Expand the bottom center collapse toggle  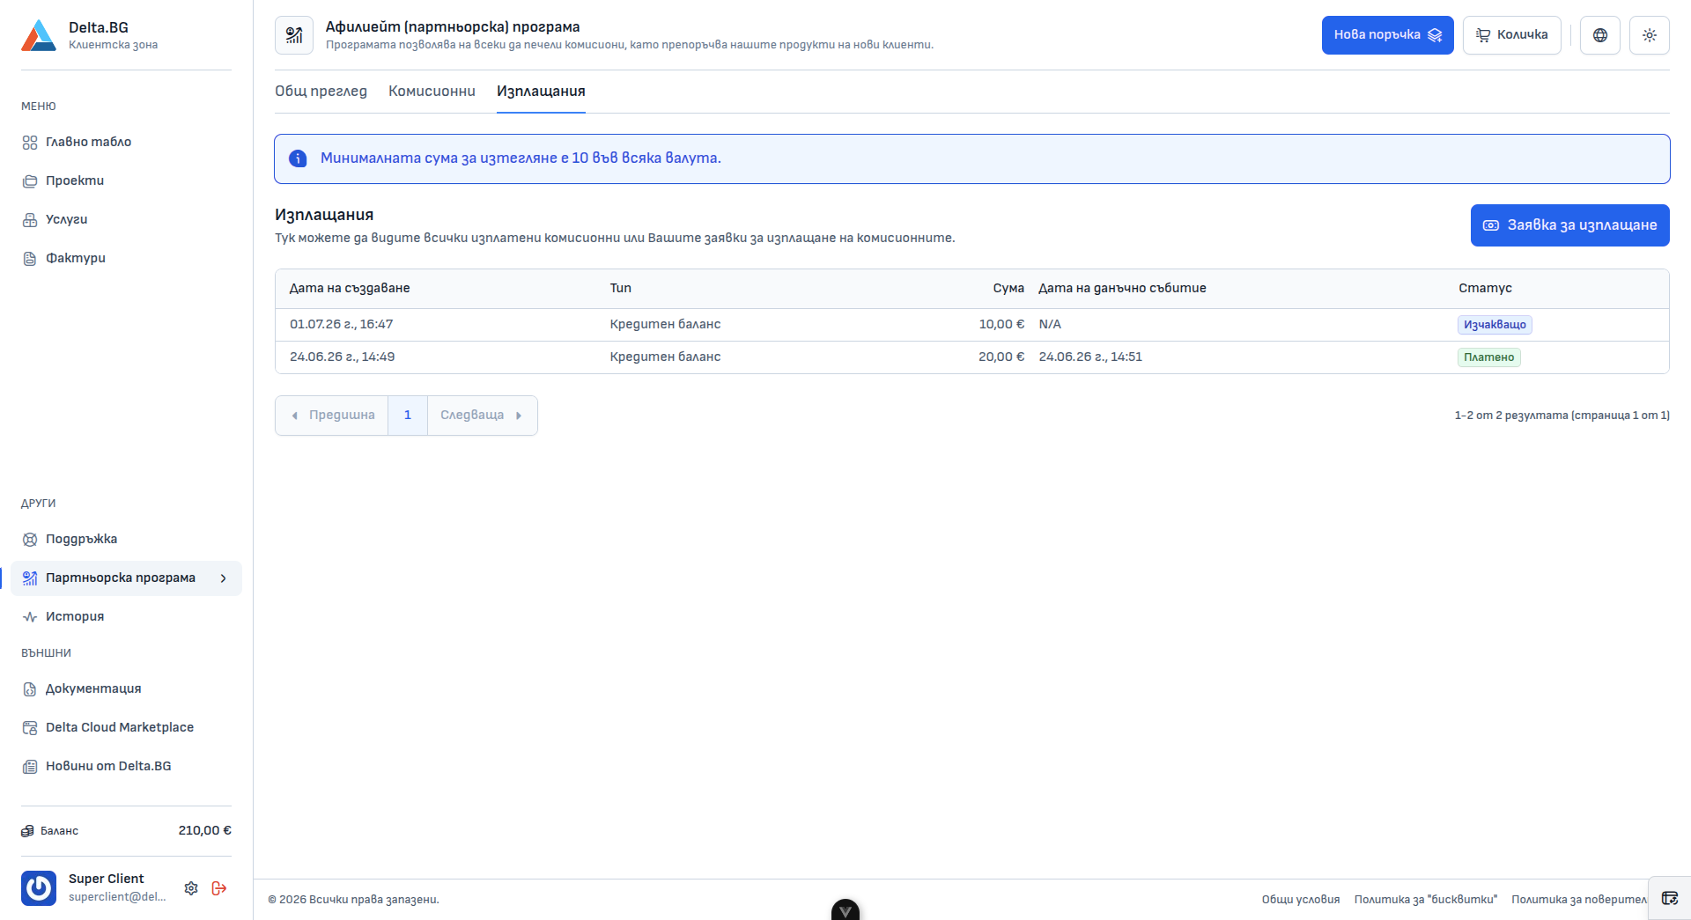[845, 910]
